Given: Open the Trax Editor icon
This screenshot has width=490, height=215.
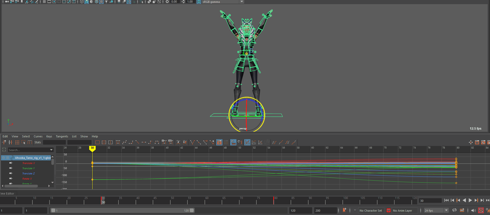Looking at the screenshot, I should (x=483, y=142).
